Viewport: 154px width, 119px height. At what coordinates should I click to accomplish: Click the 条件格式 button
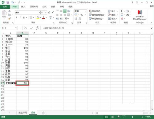(x=95, y=11)
